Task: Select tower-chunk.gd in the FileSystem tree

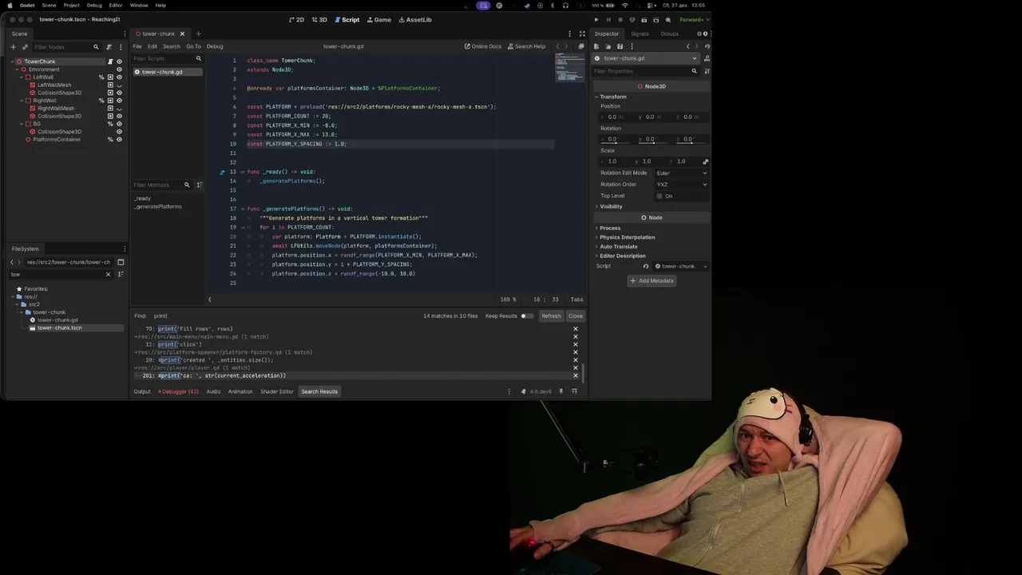Action: coord(57,320)
